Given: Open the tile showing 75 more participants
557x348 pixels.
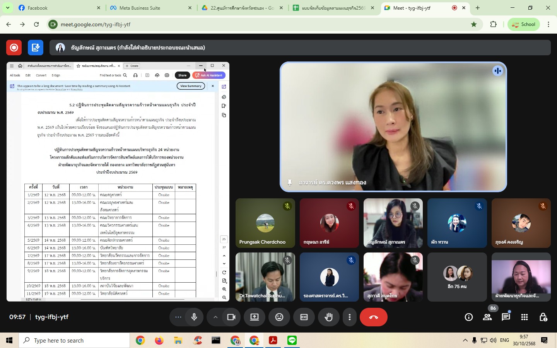Looking at the screenshot, I should tap(457, 277).
